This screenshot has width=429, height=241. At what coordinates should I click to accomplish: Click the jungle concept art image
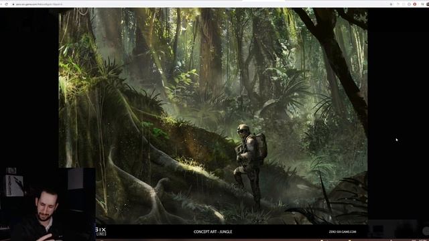(x=213, y=116)
